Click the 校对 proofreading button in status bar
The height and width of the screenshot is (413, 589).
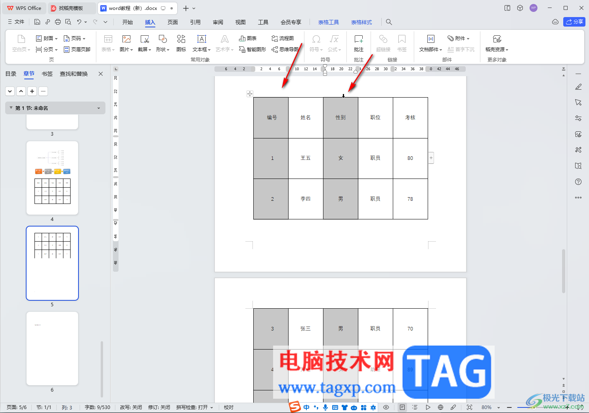coord(229,407)
